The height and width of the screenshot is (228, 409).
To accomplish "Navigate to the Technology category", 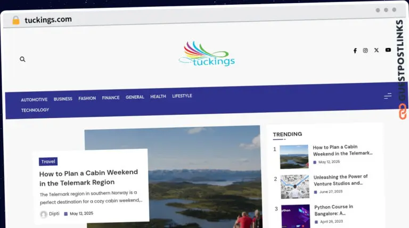I will [35, 110].
